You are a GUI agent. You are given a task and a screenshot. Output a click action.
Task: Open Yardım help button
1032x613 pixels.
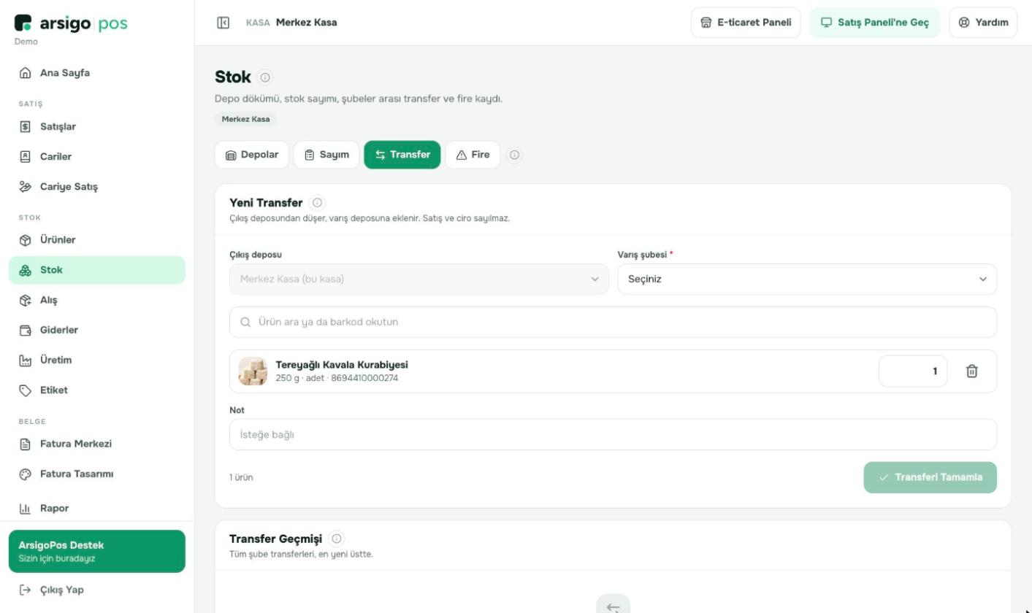(983, 23)
